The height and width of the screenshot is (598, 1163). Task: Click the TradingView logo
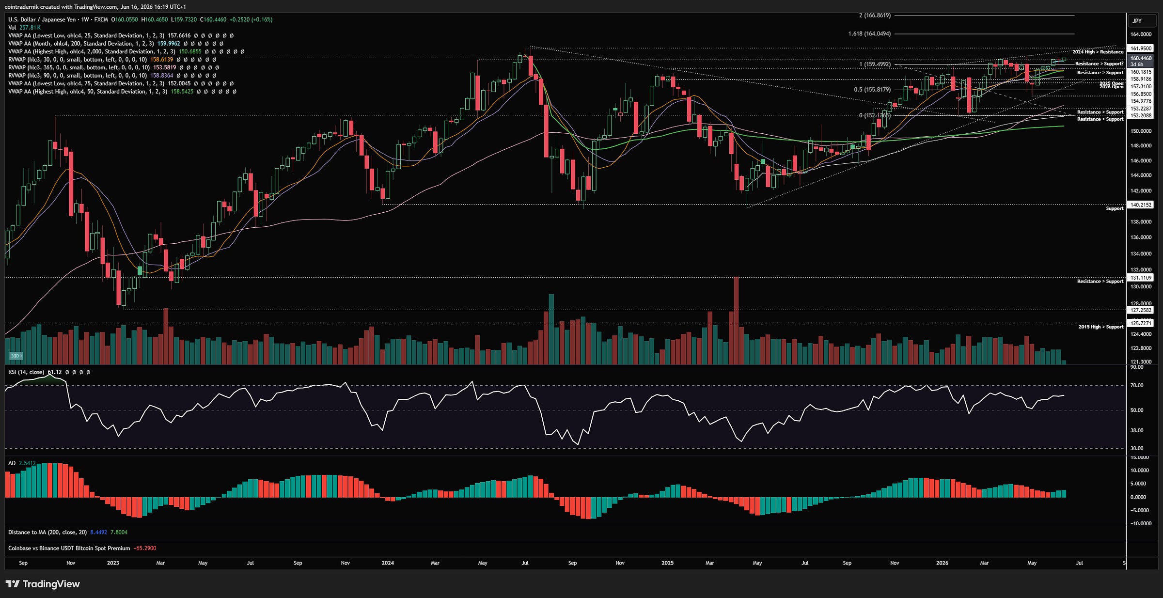coord(43,584)
